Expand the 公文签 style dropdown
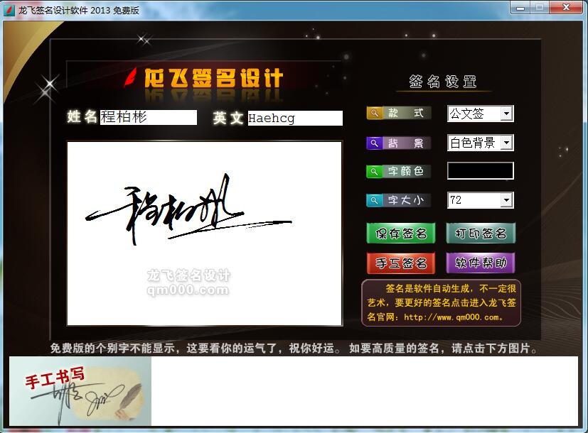 (x=506, y=114)
